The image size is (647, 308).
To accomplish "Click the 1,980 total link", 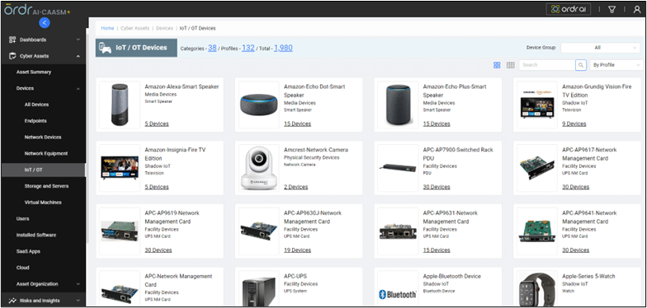I will 283,48.
